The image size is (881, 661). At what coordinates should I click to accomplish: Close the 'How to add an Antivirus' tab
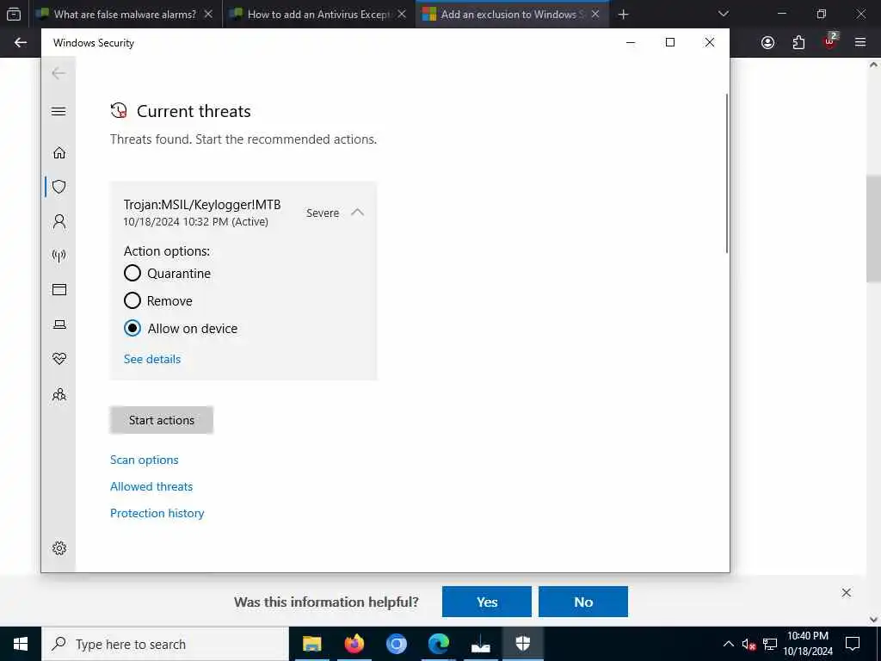click(402, 14)
